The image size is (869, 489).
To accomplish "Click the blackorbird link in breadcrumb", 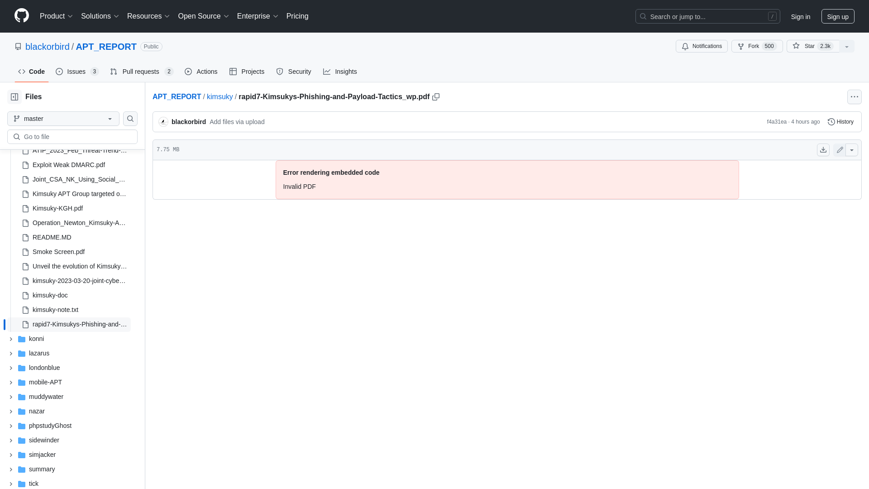I will 47,46.
